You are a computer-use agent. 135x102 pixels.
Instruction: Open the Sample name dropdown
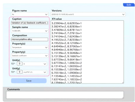click(30, 31)
